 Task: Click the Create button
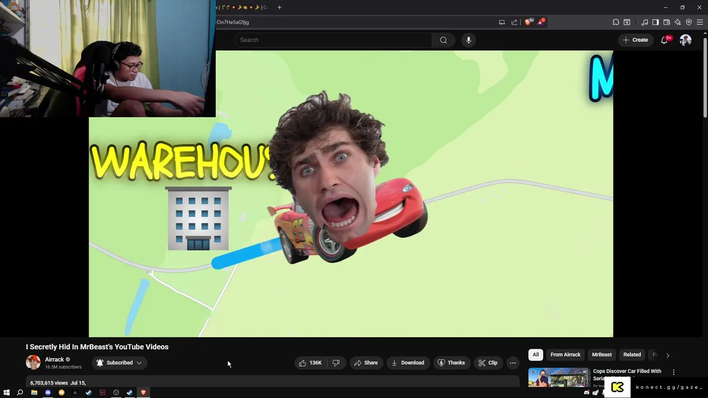(635, 40)
